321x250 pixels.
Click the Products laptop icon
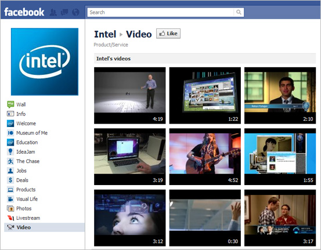(x=10, y=190)
